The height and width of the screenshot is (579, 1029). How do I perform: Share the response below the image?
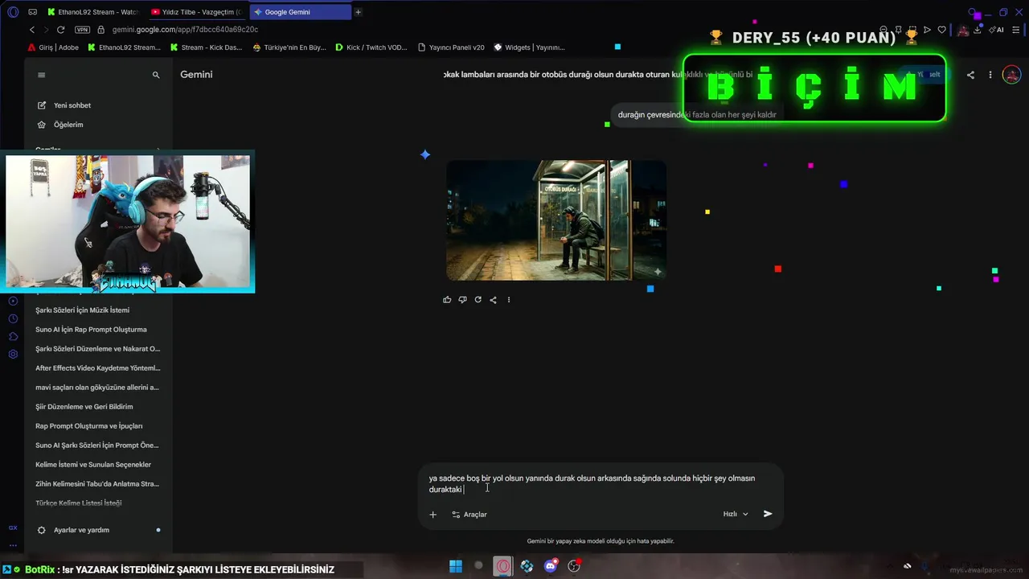tap(493, 300)
